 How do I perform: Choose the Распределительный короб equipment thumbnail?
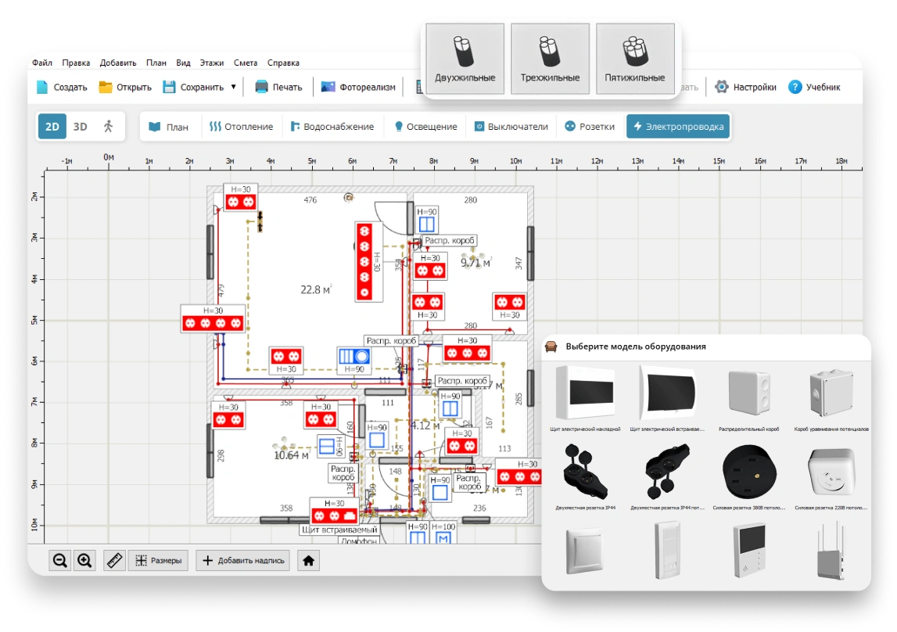749,399
